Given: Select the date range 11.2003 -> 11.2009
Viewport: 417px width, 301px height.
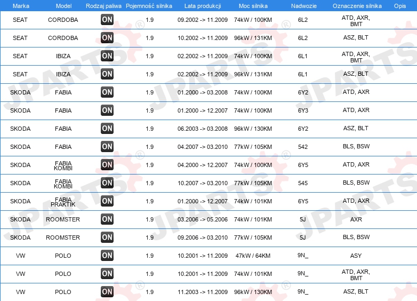Looking at the screenshot, I should tap(203, 292).
